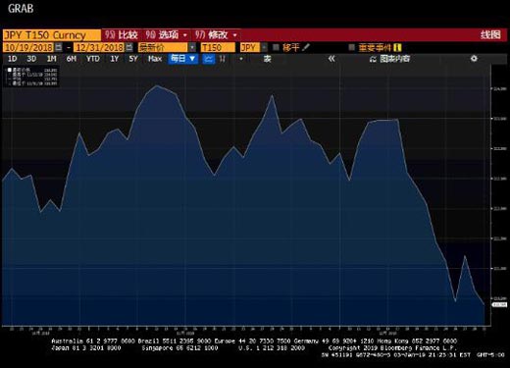Toggle the 重要事件 key events checkbox

tap(351, 47)
